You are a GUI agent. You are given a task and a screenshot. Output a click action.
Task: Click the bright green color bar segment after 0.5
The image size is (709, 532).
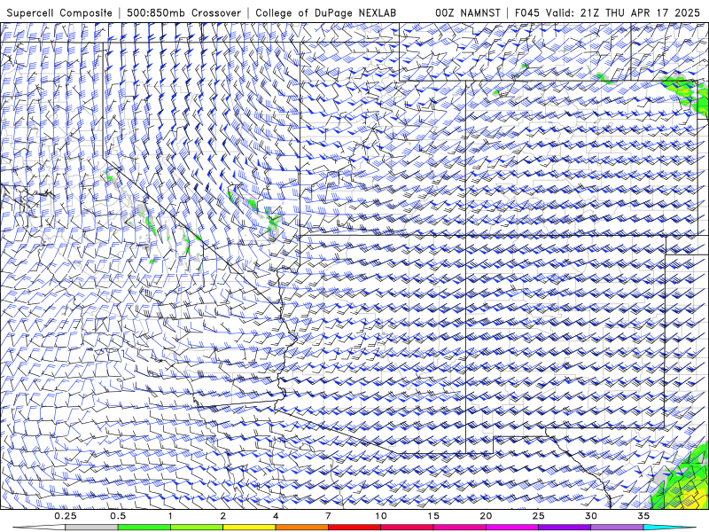tap(144, 528)
